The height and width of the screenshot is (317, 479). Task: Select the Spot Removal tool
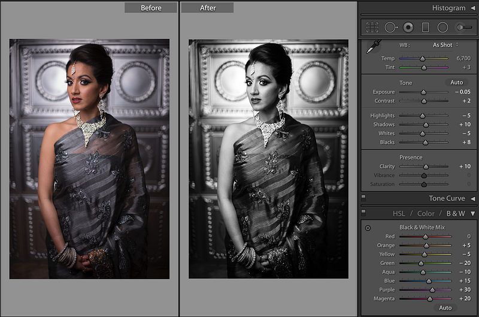click(x=391, y=28)
